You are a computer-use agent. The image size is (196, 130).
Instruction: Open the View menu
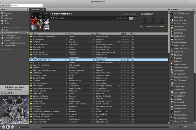11,2
